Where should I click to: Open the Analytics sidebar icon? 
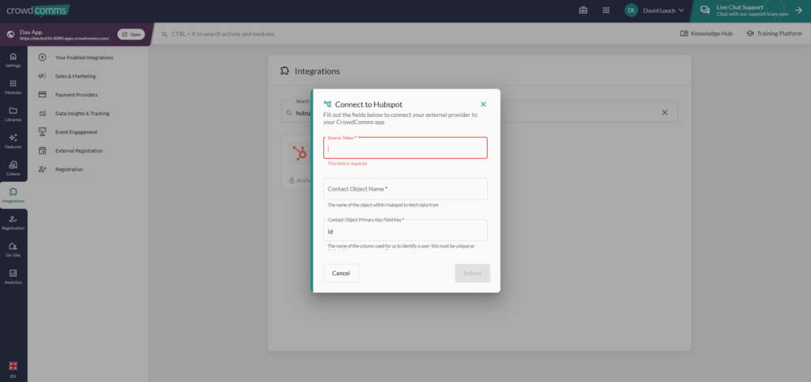(13, 276)
